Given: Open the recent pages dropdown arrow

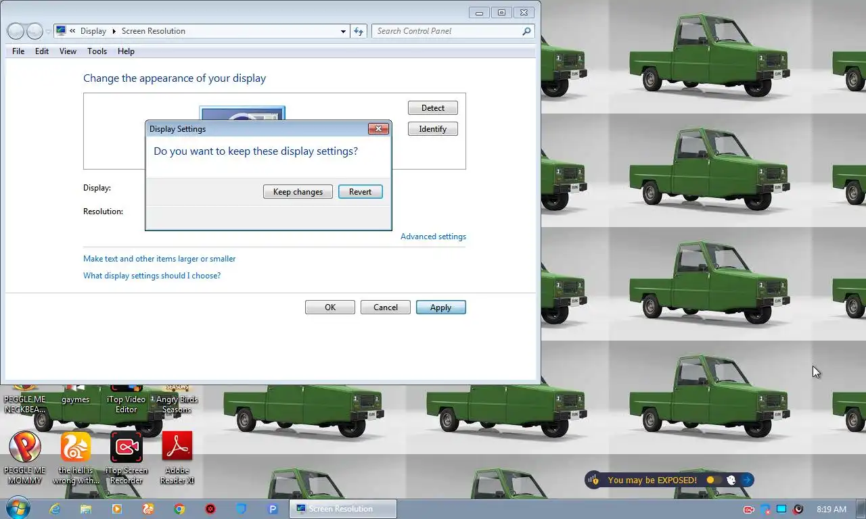Looking at the screenshot, I should click(x=48, y=32).
